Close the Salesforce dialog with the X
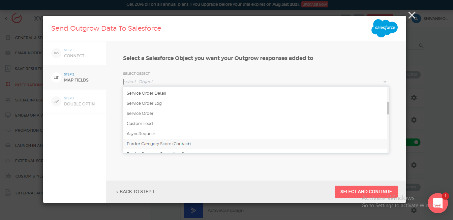453x220 pixels. point(412,15)
